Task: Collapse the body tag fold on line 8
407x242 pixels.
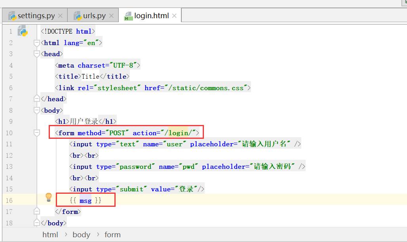Action: (36, 110)
